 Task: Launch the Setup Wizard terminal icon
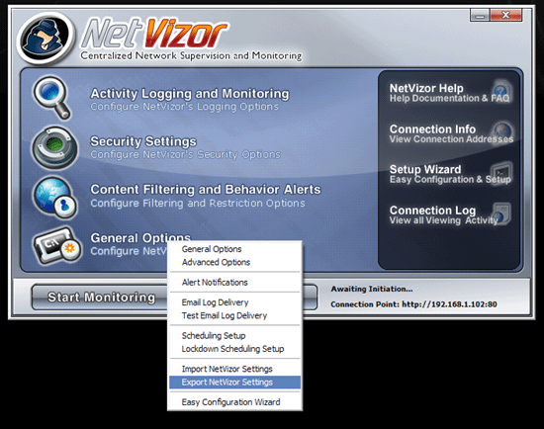[x=501, y=172]
